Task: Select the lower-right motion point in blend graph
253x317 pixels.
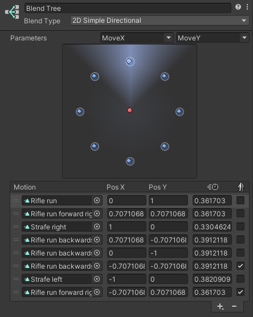Action: coord(165,146)
